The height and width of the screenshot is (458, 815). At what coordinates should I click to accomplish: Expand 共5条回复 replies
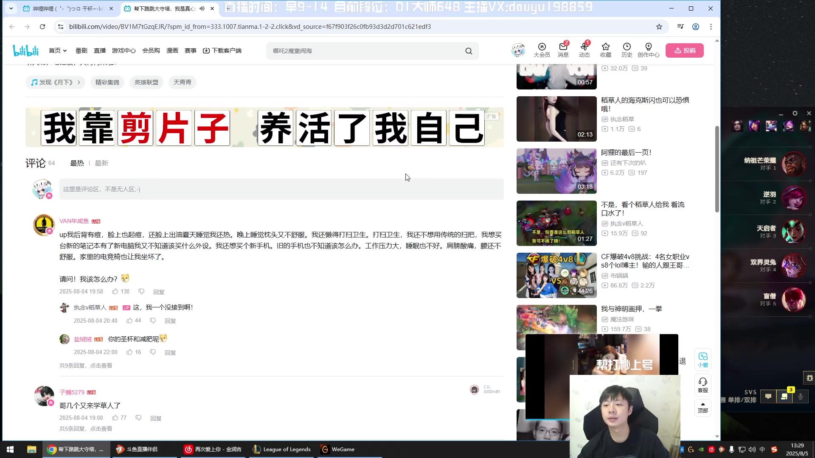pyautogui.click(x=86, y=429)
